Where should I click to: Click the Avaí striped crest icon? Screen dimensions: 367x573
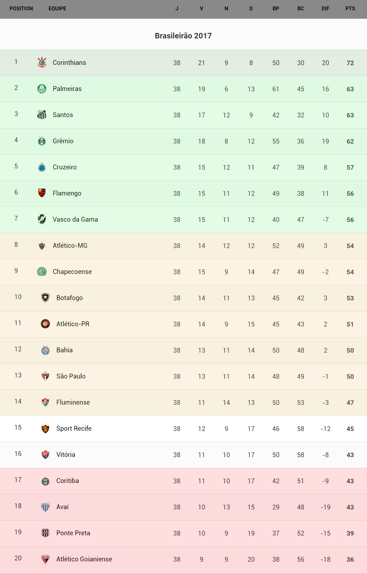45,507
